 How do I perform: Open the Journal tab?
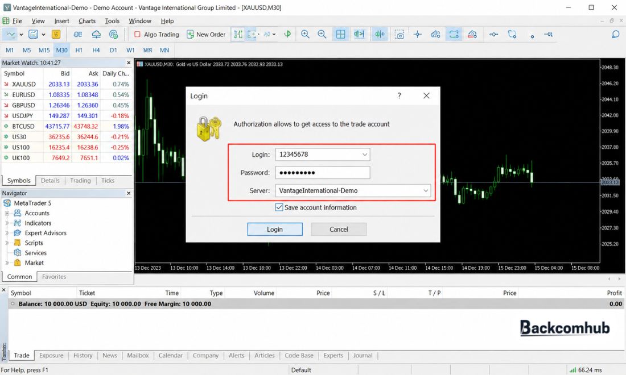pos(363,356)
